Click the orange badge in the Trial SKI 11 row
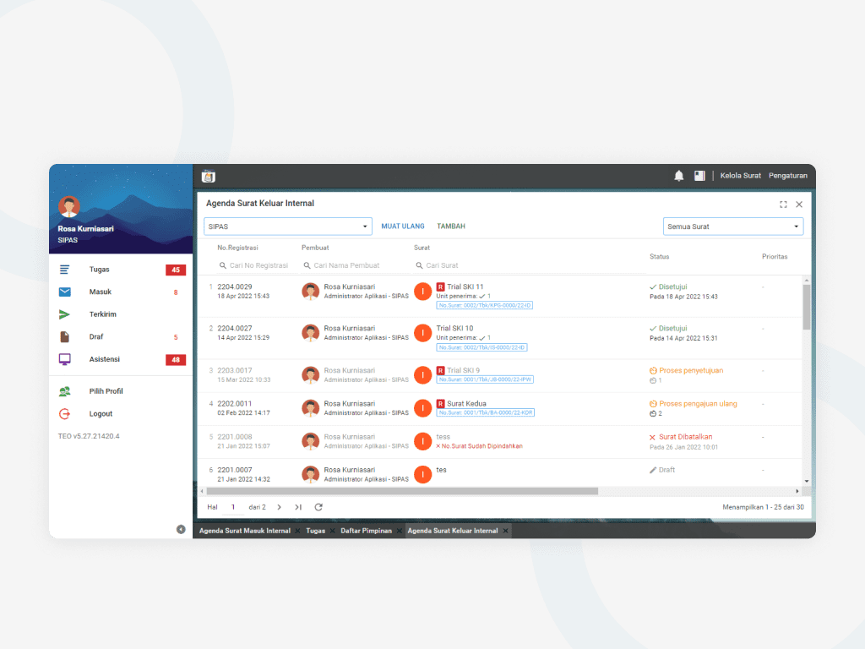The image size is (865, 649). 422,292
